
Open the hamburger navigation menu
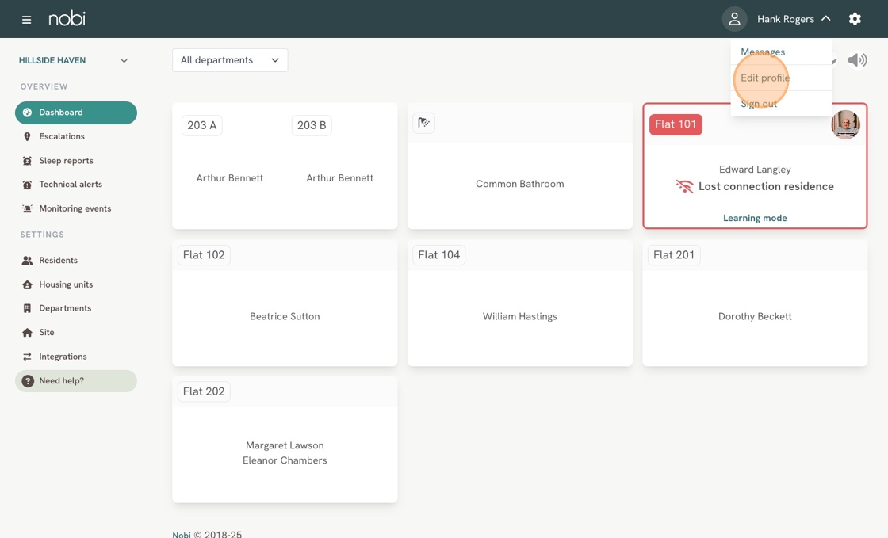26,19
